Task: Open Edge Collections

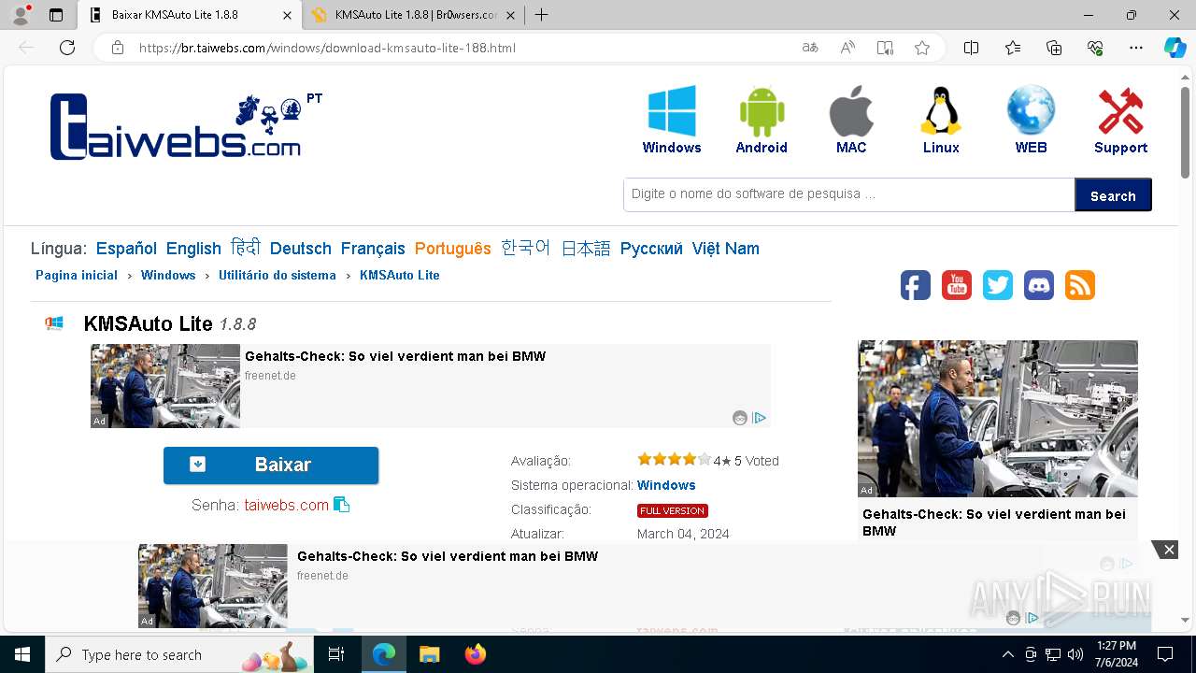Action: [1054, 48]
